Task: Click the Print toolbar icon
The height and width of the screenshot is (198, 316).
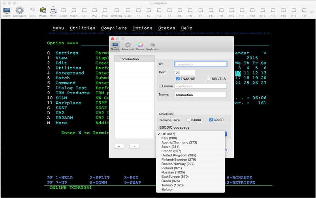Action: tap(53, 11)
